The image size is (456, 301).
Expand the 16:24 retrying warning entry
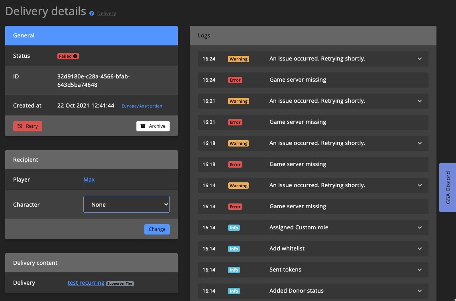click(419, 59)
